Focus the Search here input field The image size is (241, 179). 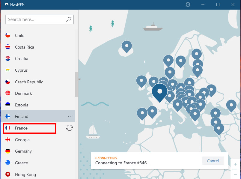click(x=36, y=19)
